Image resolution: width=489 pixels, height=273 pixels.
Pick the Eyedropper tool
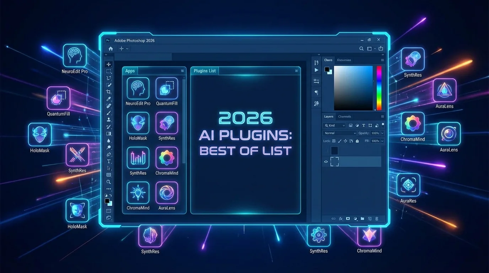click(x=109, y=99)
